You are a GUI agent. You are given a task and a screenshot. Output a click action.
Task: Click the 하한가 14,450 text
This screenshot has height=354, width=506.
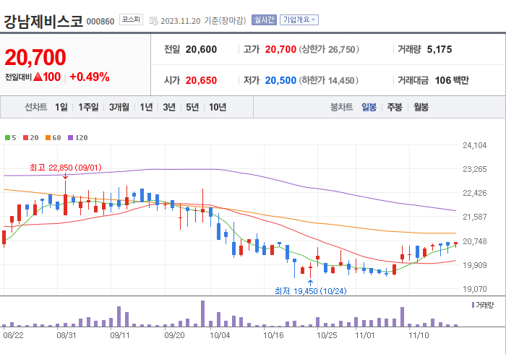[x=328, y=80]
